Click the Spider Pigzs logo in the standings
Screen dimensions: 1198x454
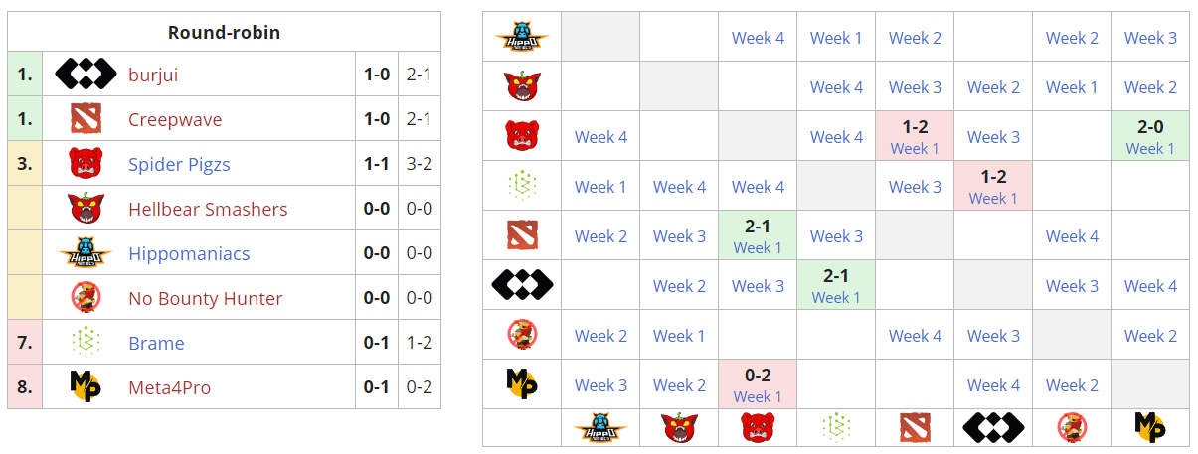point(86,164)
